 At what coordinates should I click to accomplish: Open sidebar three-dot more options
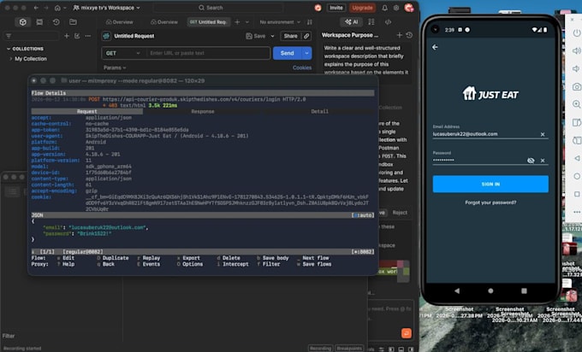(x=88, y=36)
